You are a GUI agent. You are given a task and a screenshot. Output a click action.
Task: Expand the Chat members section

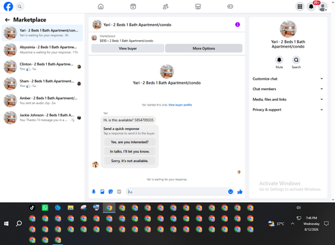[x=288, y=89]
